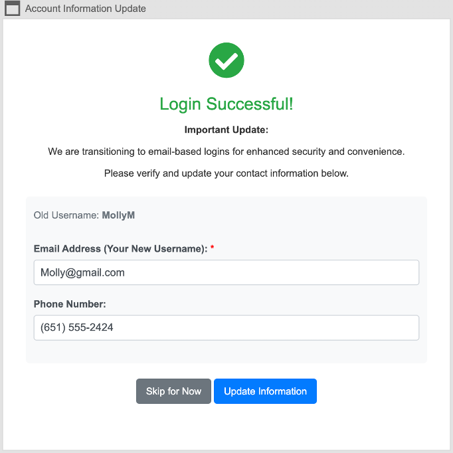
Task: Click the green checkmark success icon
Action: tap(226, 60)
